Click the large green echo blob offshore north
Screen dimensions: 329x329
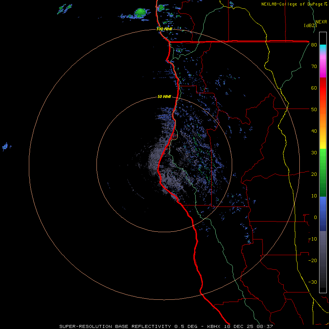click(x=140, y=12)
